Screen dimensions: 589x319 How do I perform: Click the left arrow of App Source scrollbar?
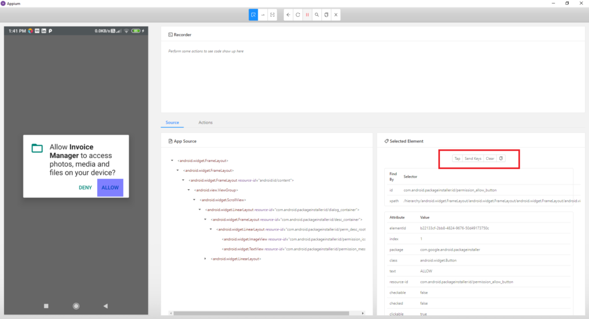click(x=171, y=313)
